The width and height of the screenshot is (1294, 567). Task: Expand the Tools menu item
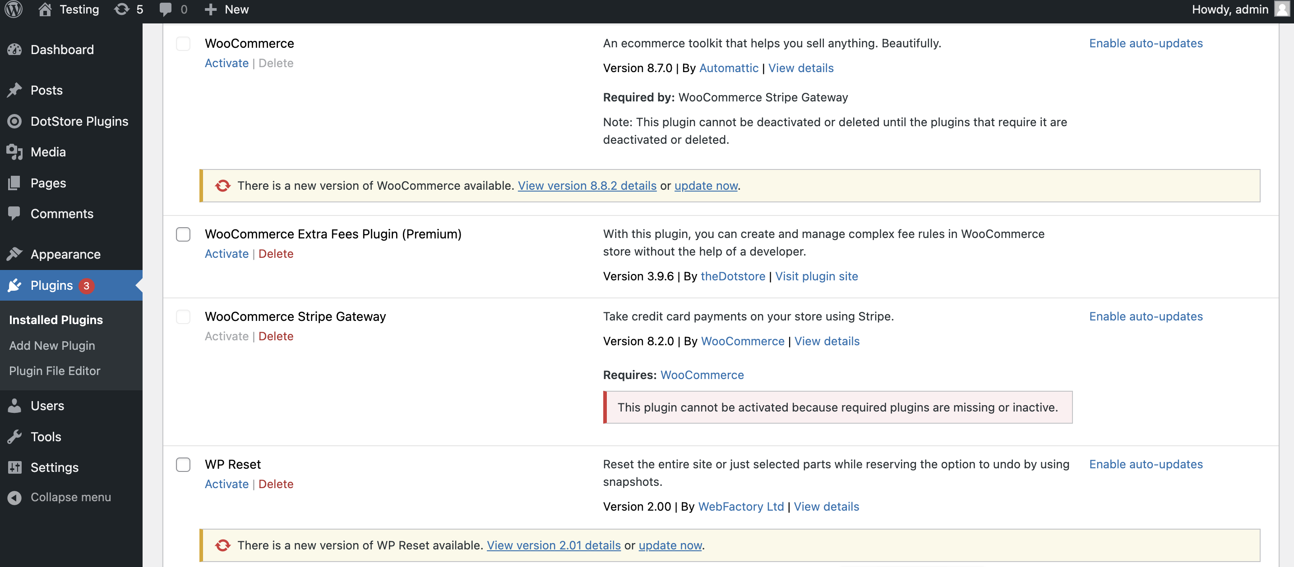point(46,436)
